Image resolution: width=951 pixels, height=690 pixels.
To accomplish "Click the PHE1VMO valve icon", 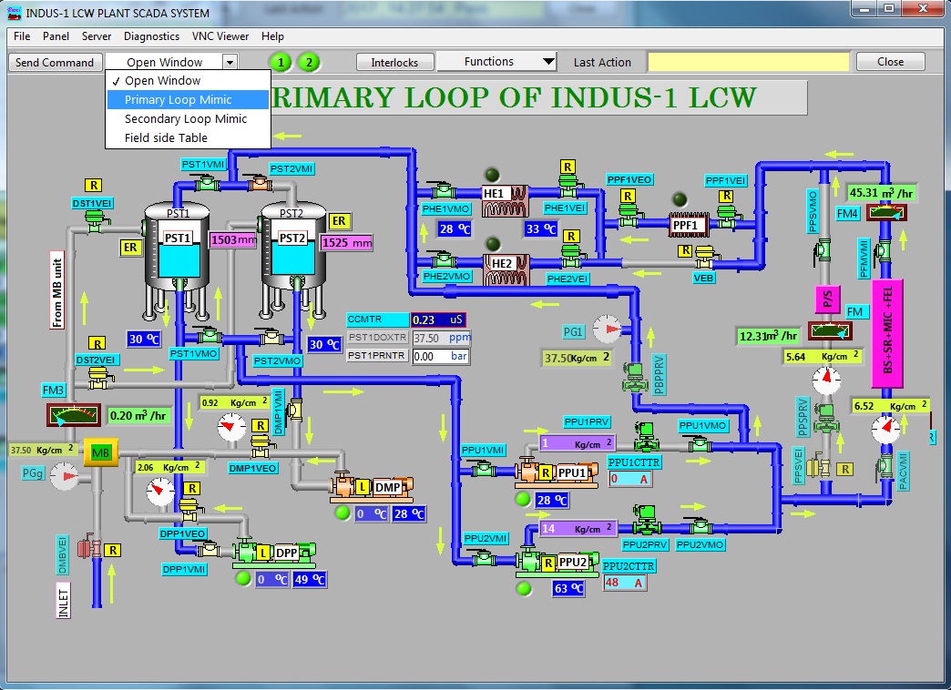I will pyautogui.click(x=442, y=190).
